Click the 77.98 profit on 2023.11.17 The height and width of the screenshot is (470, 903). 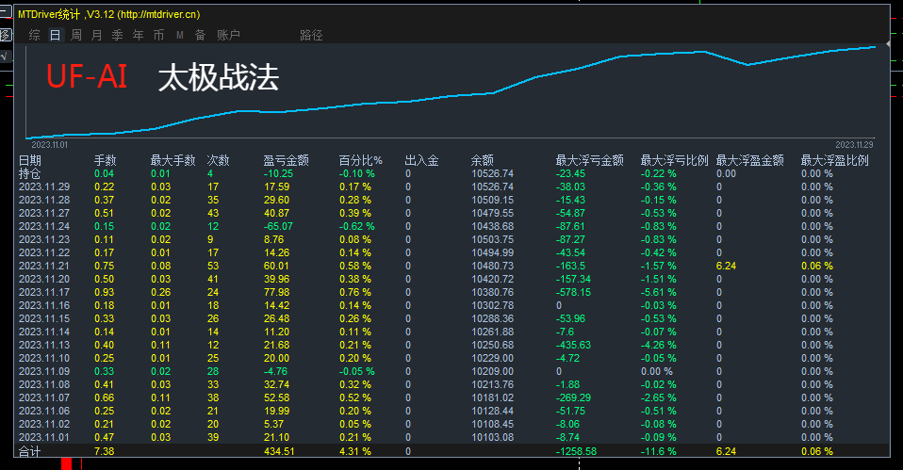point(277,293)
